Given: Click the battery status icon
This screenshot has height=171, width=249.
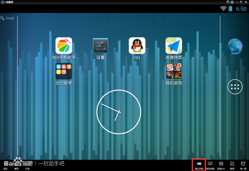Looking at the screenshot, I should tap(231, 9).
